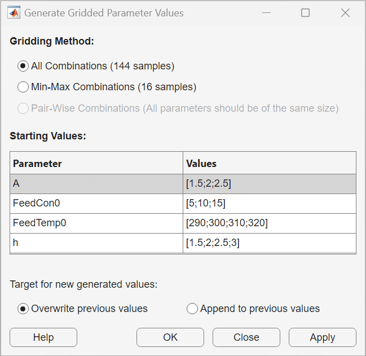366x356 pixels.
Task: Click the Values column header
Action: click(269, 164)
